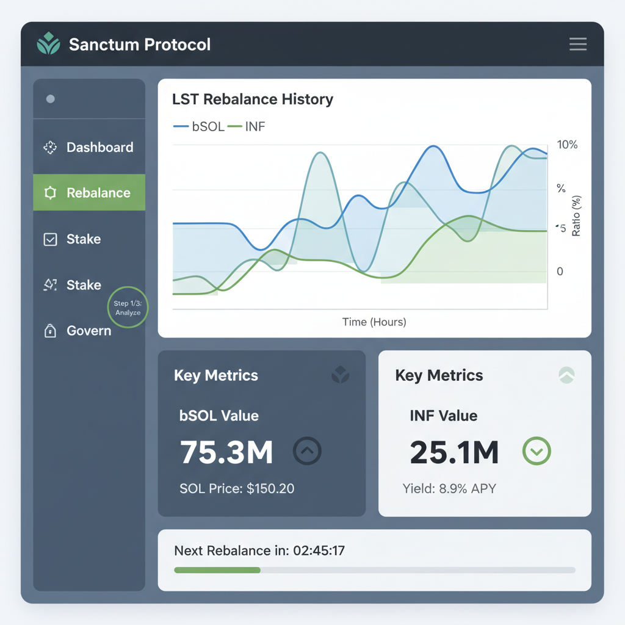Select the Dashboard icon in the sidebar

pos(51,147)
